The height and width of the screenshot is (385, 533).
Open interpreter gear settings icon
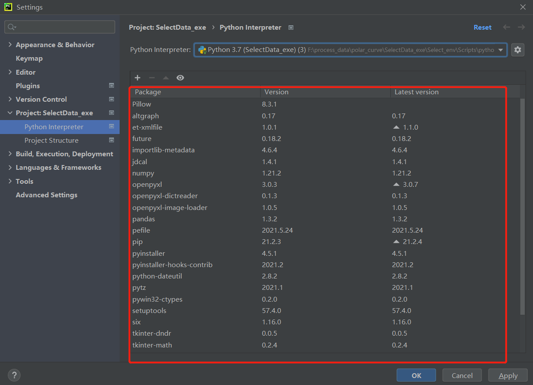click(x=518, y=50)
